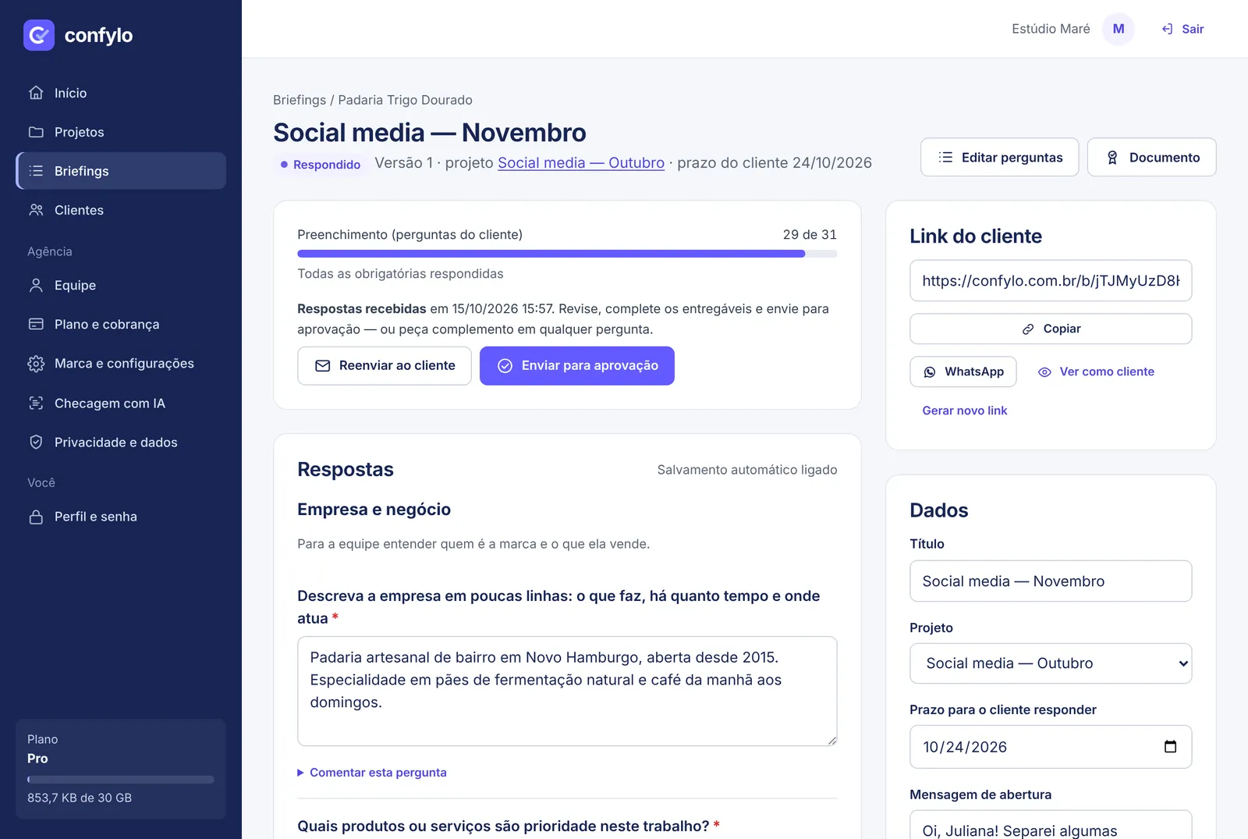The image size is (1248, 839).
Task: Click Gerar novo link
Action: tap(965, 411)
